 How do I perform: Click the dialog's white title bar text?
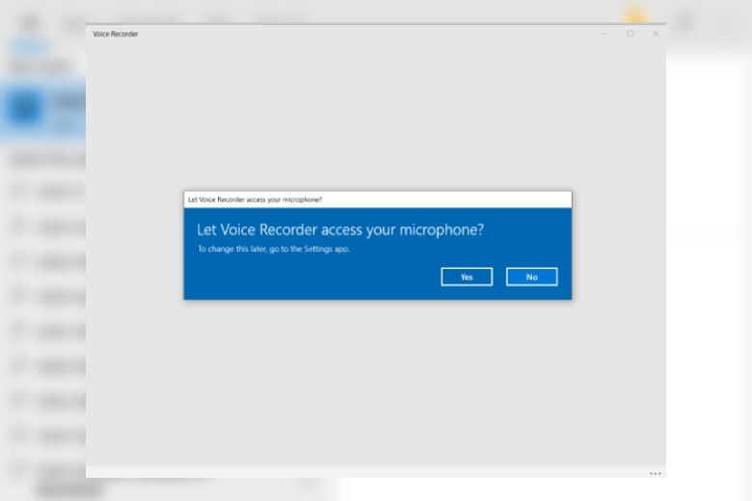(255, 199)
